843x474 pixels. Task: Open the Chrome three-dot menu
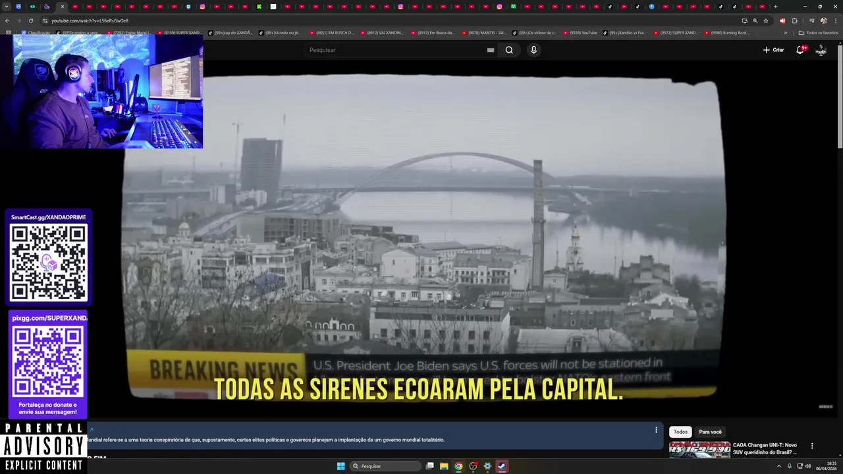point(834,20)
